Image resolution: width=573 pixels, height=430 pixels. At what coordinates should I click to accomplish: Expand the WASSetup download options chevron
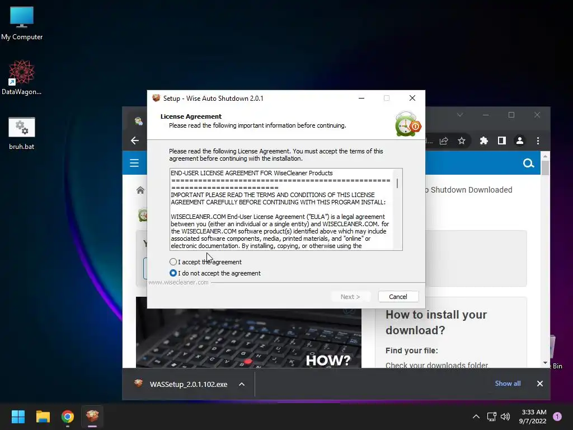[x=242, y=384]
